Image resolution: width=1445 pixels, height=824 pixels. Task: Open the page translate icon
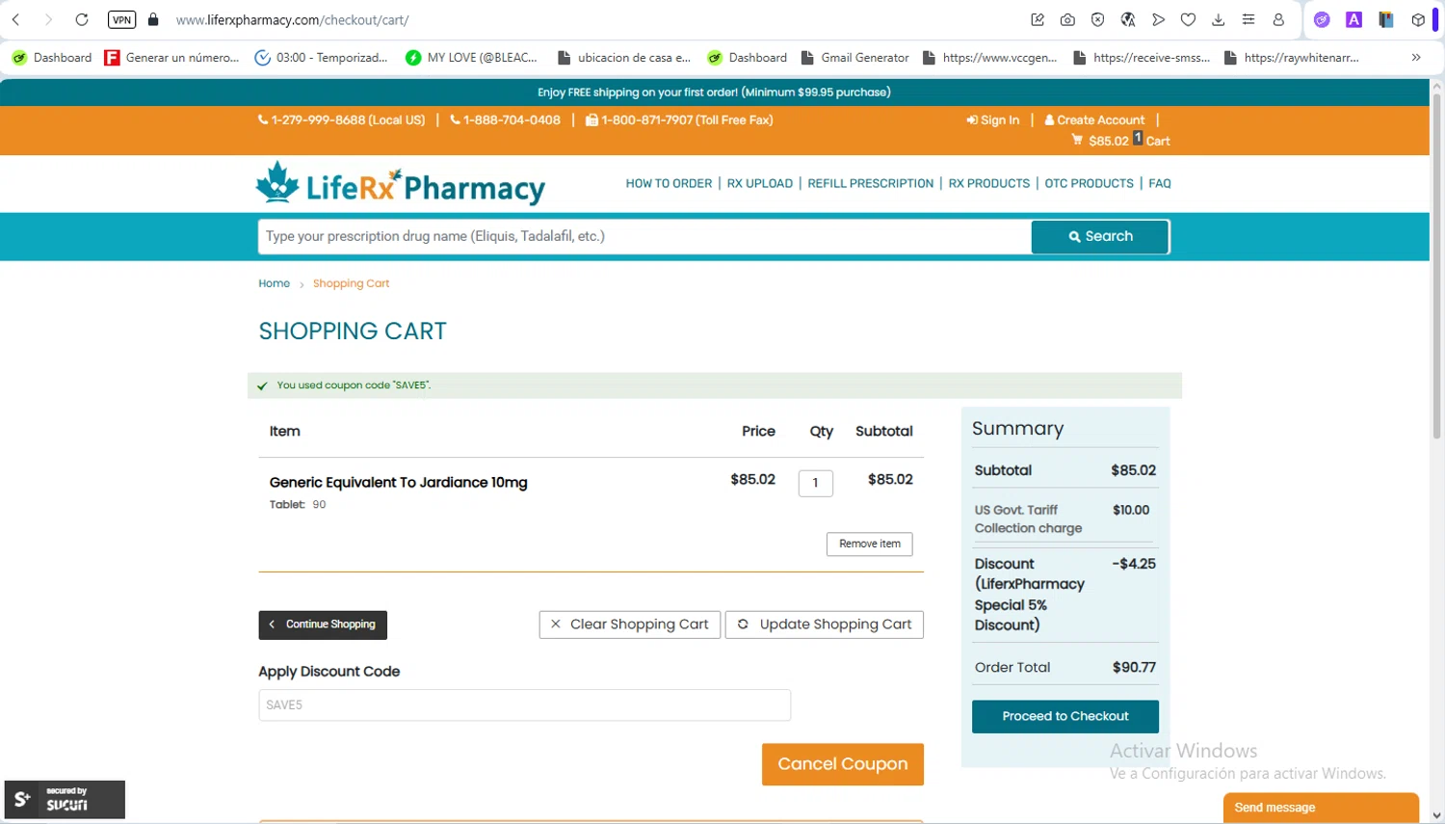pyautogui.click(x=1128, y=19)
